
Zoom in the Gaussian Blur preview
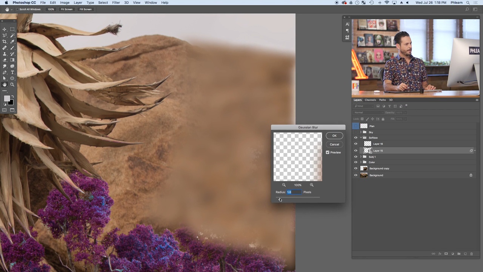pyautogui.click(x=312, y=185)
